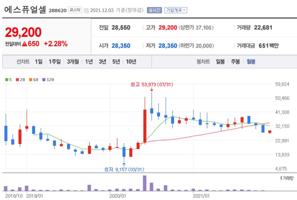
Task: Select the 3개월 line chart tab
Action: click(73, 62)
